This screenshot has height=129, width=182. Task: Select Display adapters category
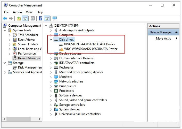70,54
